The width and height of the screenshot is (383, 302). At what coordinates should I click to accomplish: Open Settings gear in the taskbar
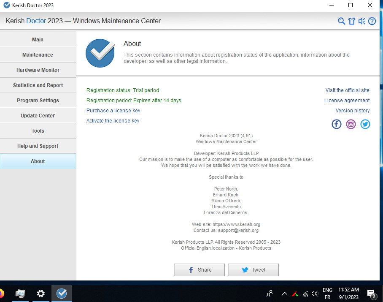(x=41, y=294)
